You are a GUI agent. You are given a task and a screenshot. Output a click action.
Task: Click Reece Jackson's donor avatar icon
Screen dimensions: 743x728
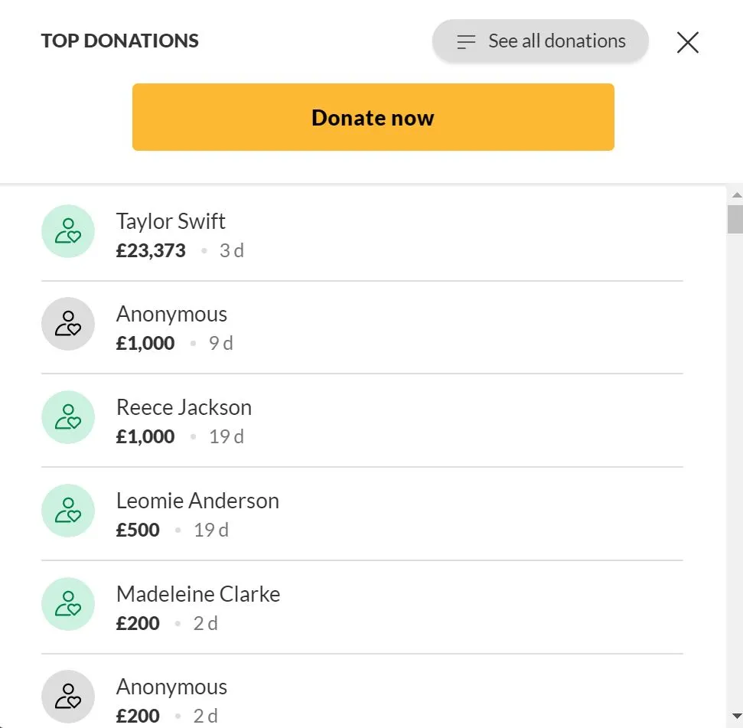click(67, 417)
